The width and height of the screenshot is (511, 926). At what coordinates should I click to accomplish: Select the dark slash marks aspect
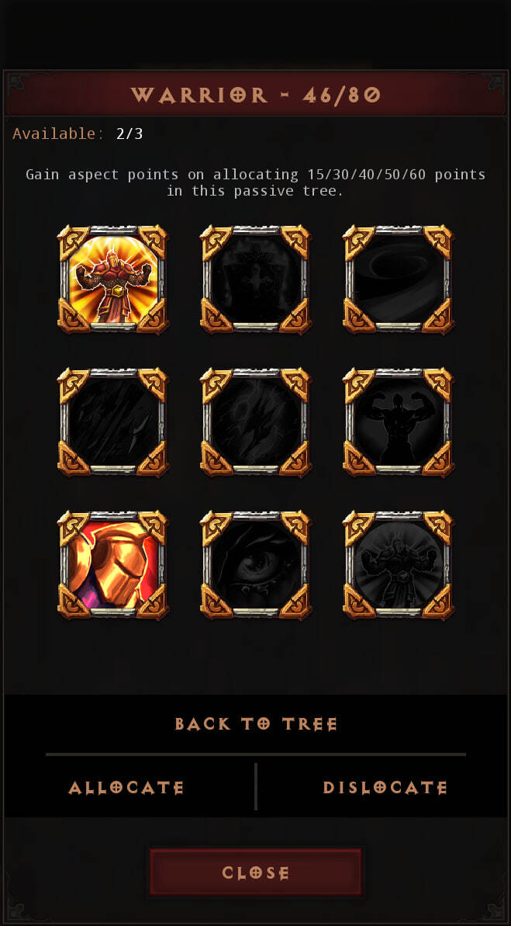pos(112,422)
